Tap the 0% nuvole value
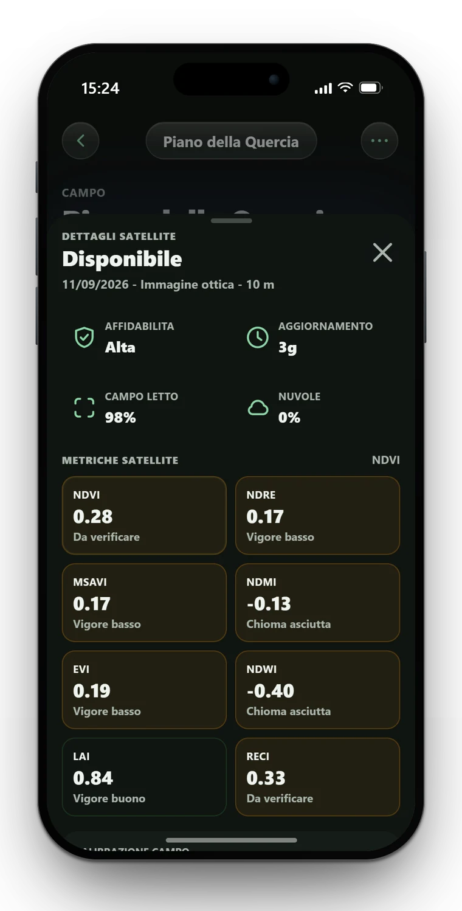Screen dimensions: 462x911 (289, 417)
